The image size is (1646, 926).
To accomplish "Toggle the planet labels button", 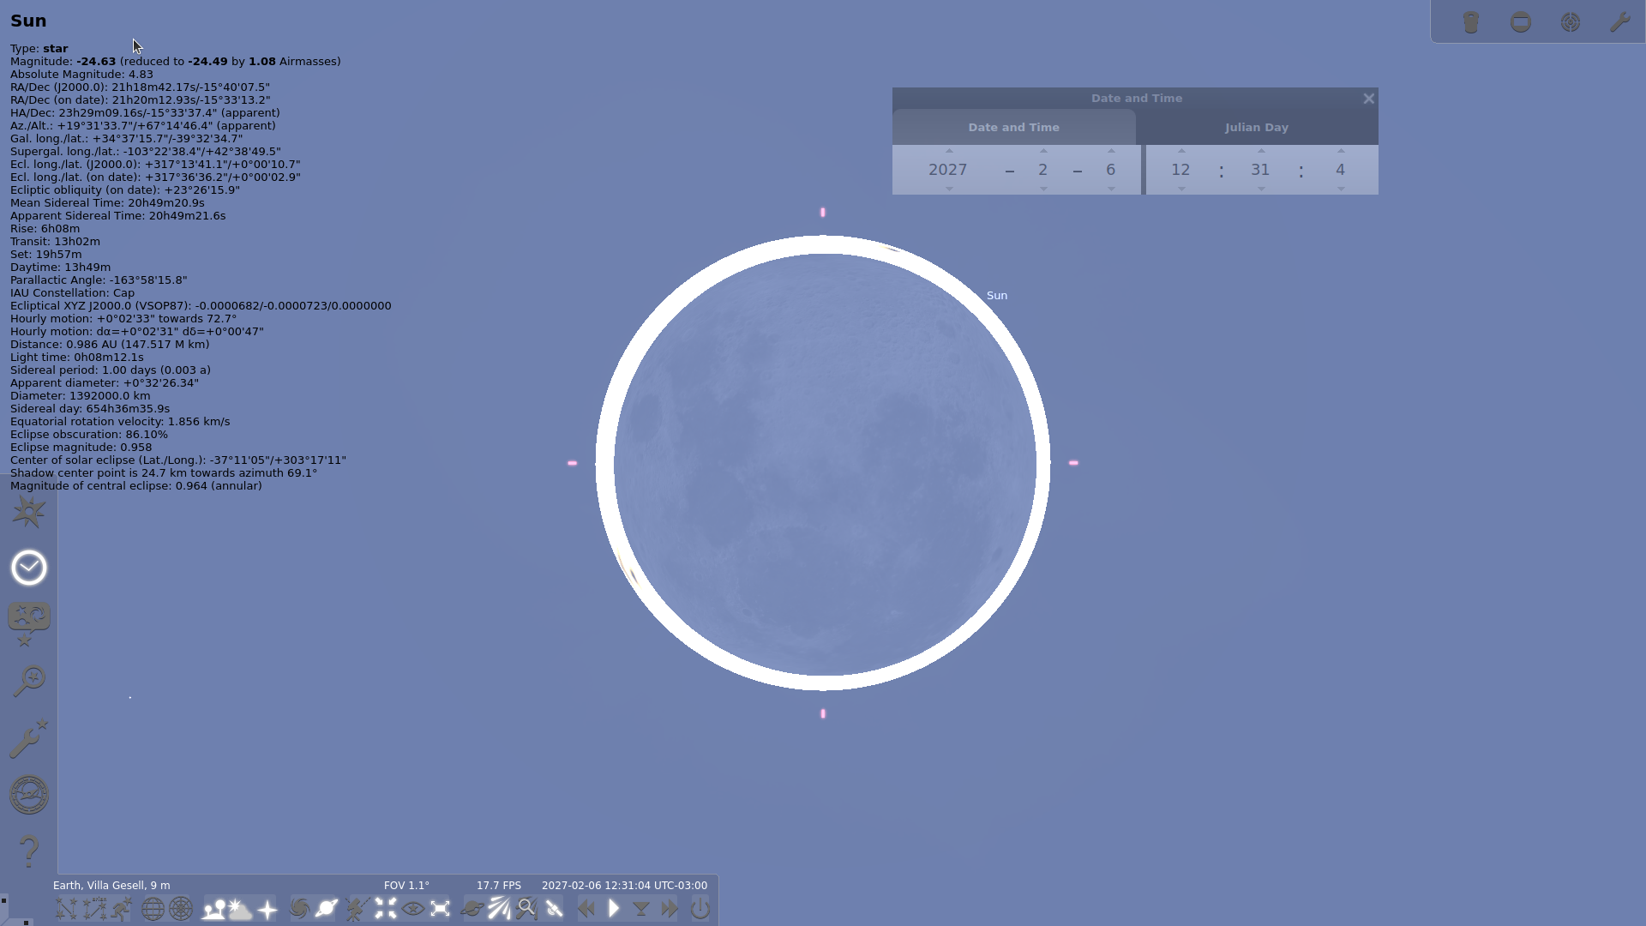I will click(x=327, y=909).
